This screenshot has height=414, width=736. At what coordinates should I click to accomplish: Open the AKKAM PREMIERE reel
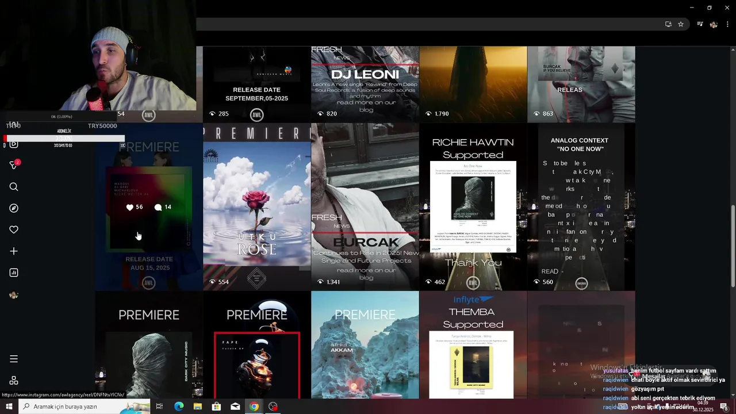365,345
